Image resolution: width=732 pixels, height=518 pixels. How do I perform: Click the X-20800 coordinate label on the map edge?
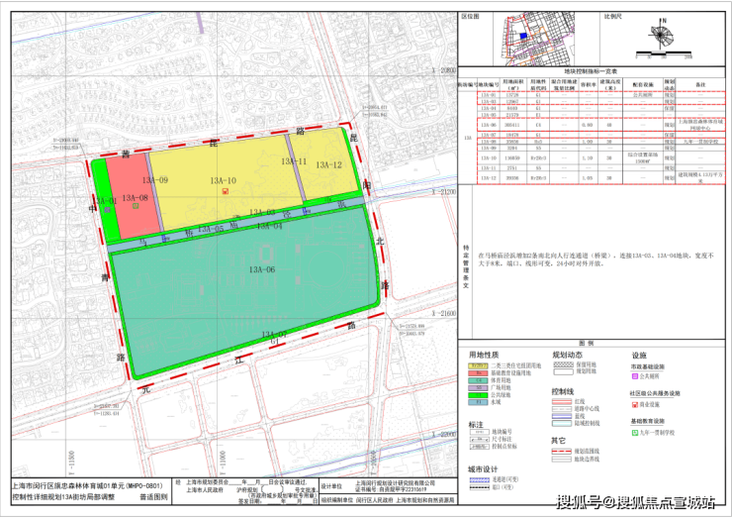pos(443,70)
